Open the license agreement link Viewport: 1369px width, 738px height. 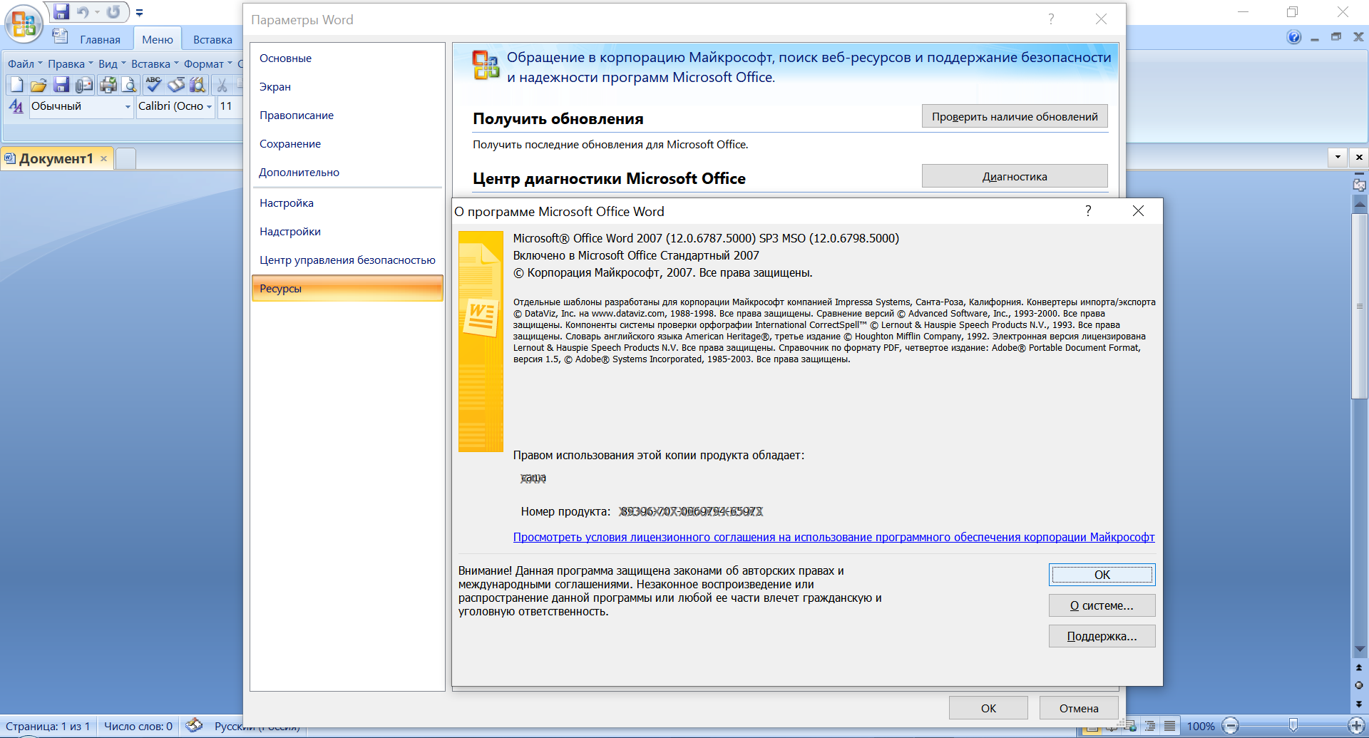point(834,537)
